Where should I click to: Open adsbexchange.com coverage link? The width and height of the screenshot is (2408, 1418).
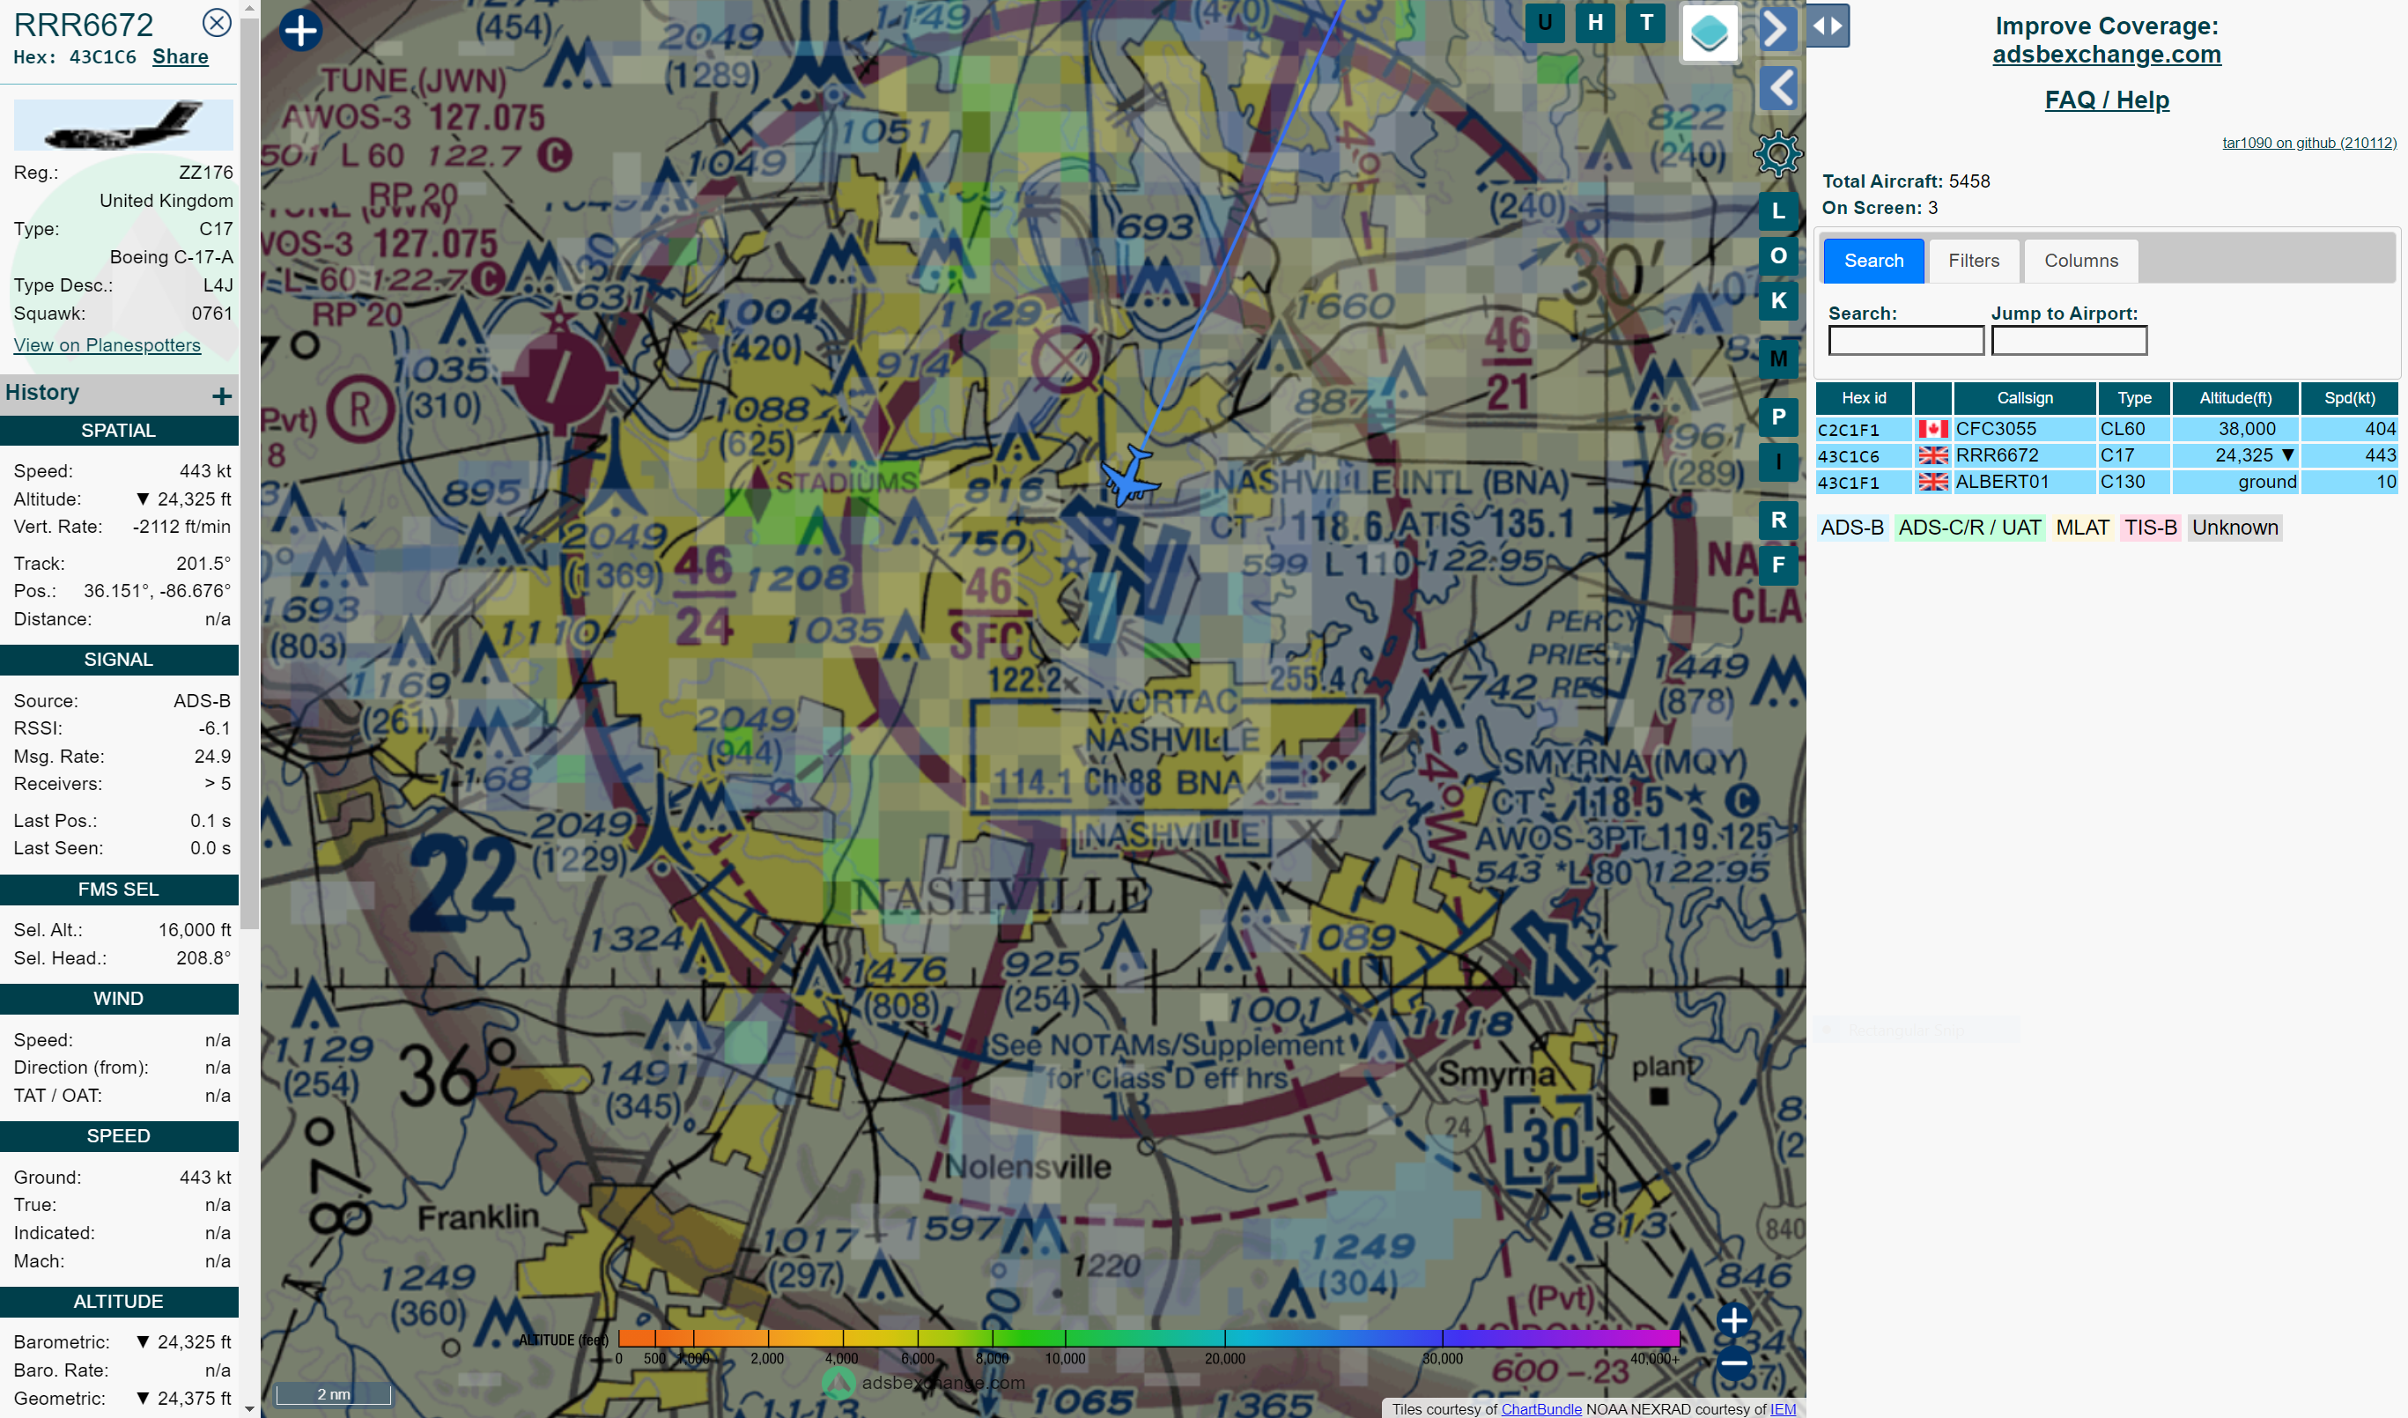pos(2106,55)
